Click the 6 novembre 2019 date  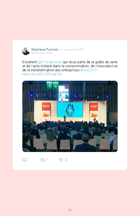(x=72, y=49)
